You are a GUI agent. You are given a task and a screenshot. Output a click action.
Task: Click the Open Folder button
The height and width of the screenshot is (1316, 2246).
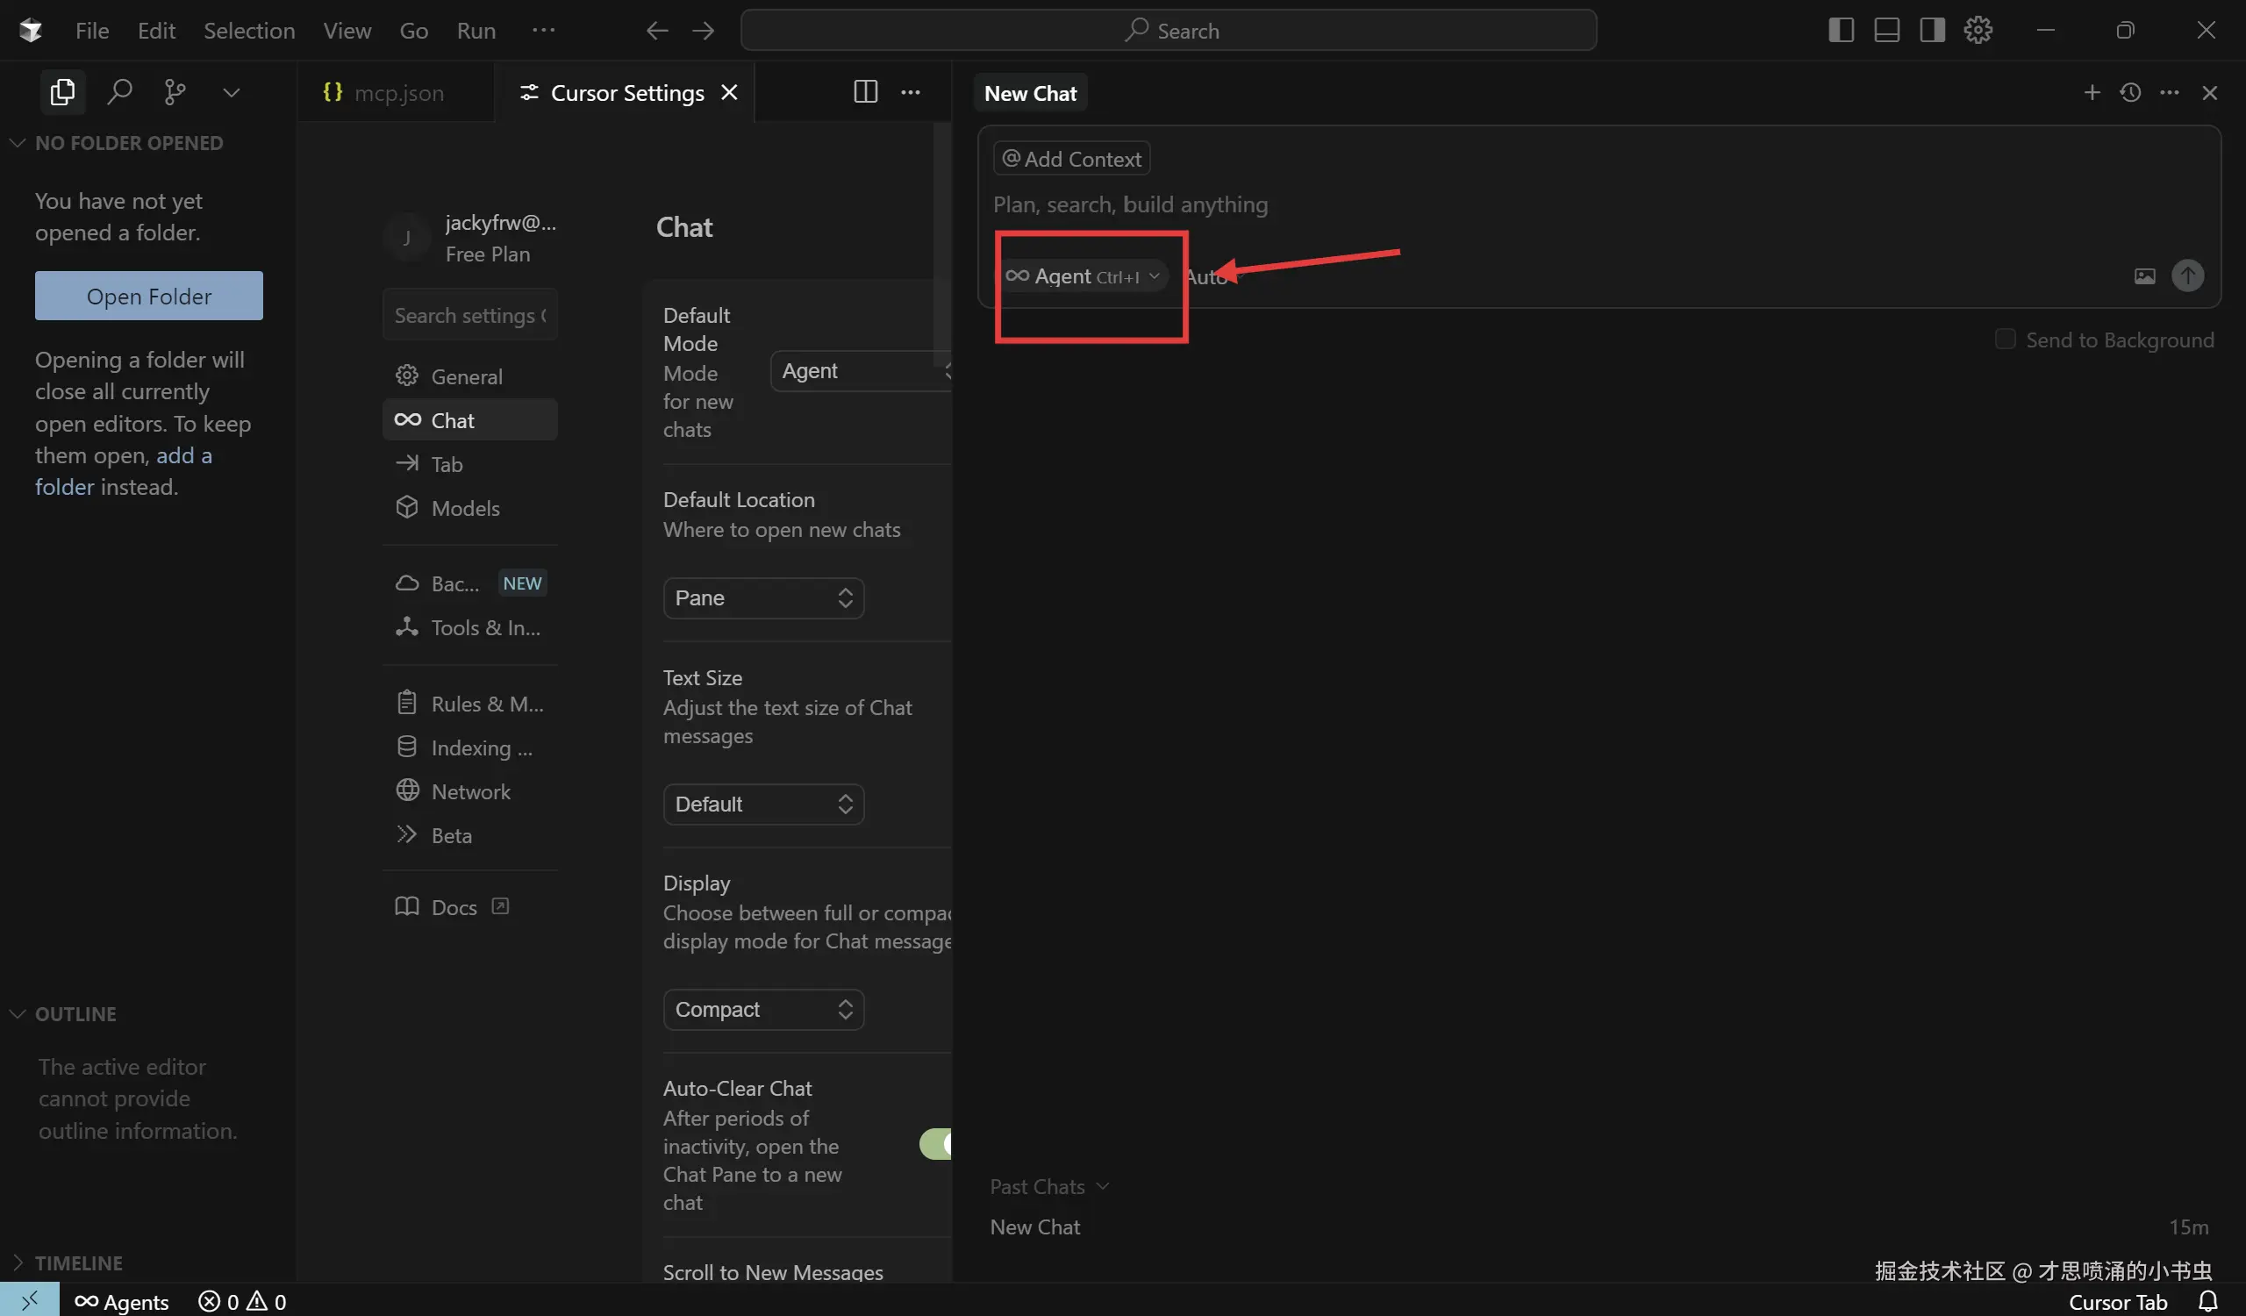tap(149, 296)
